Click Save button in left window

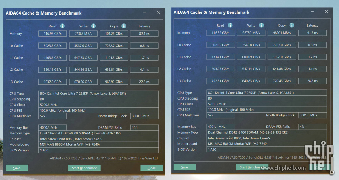click(x=17, y=168)
